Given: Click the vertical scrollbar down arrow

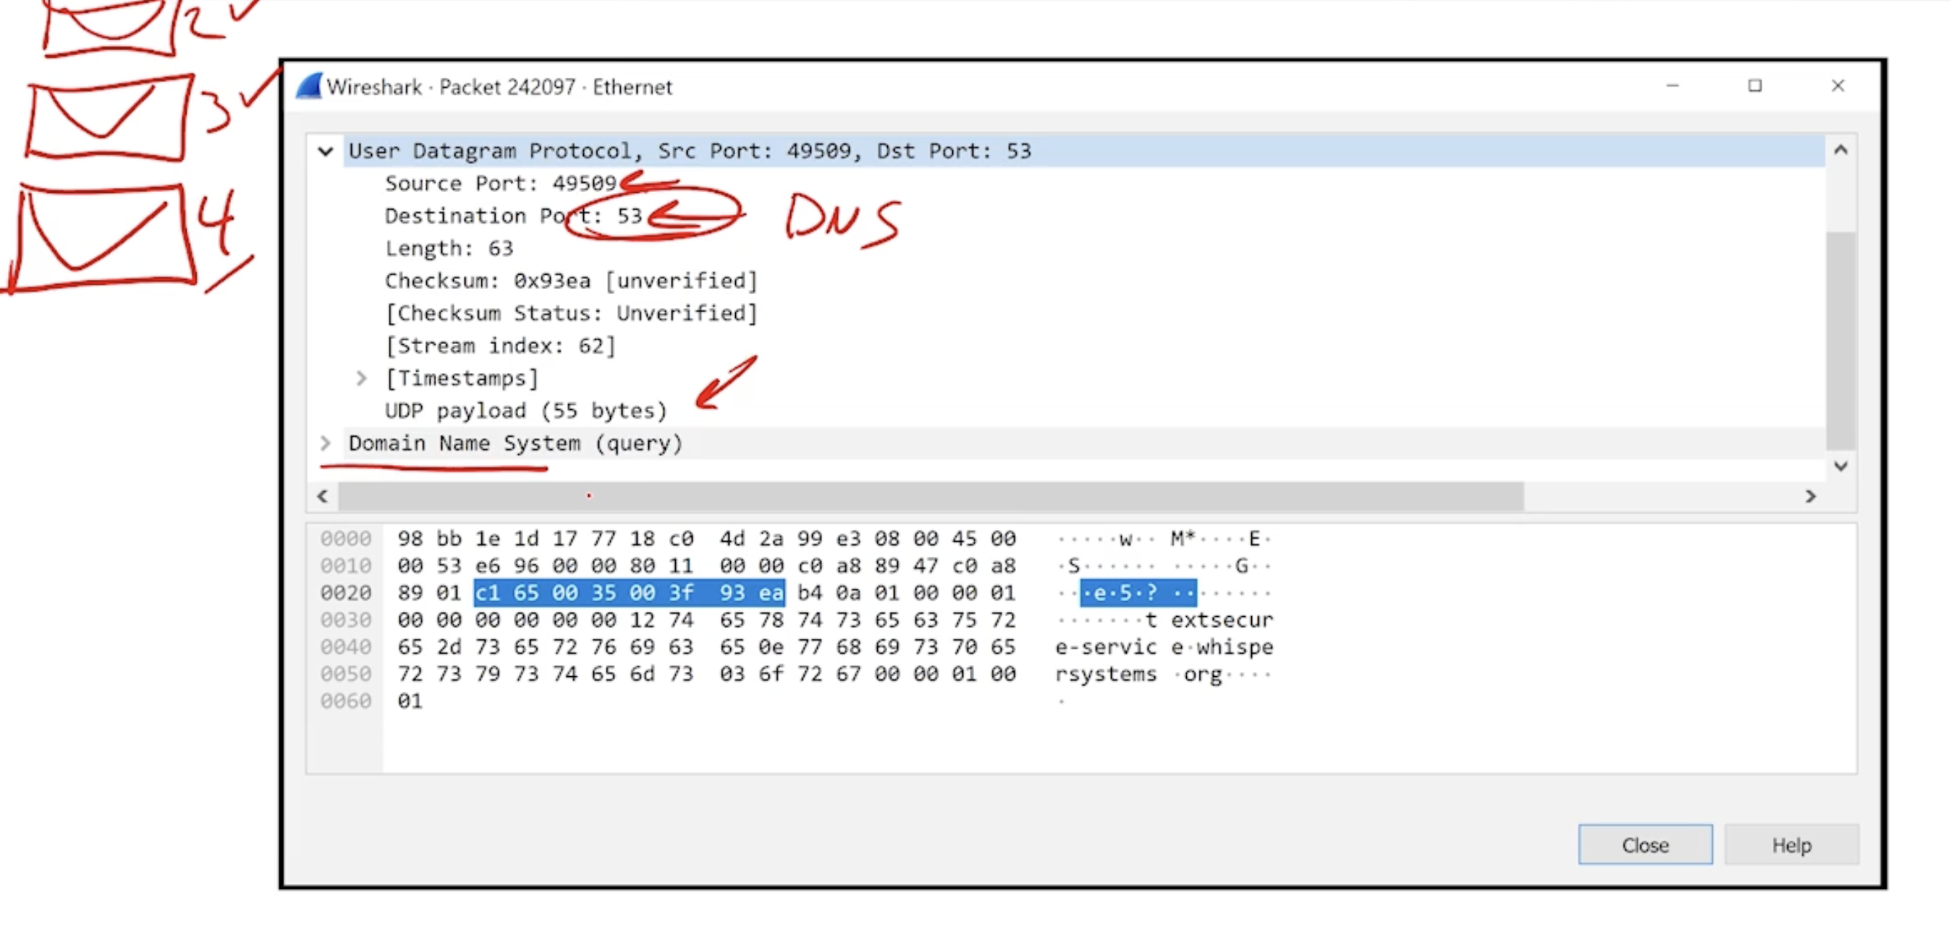Looking at the screenshot, I should [1841, 466].
